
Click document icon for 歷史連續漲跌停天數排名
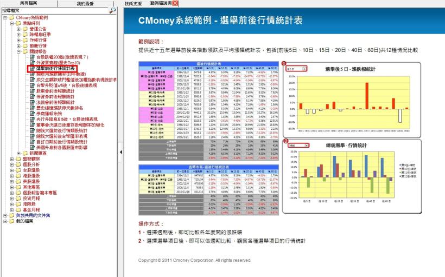point(33,108)
